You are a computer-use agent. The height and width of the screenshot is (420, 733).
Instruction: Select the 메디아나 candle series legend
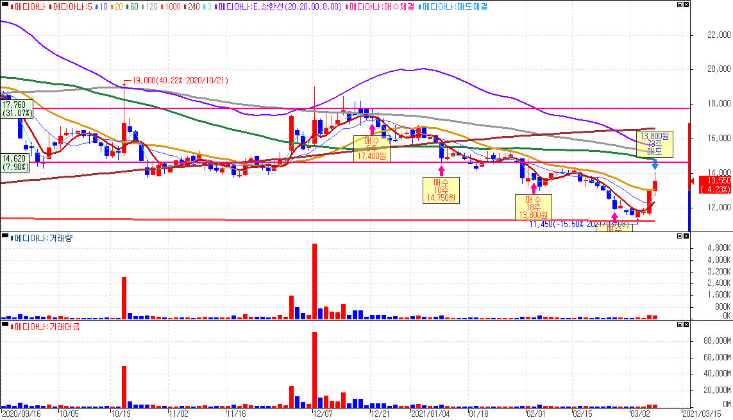[28, 7]
